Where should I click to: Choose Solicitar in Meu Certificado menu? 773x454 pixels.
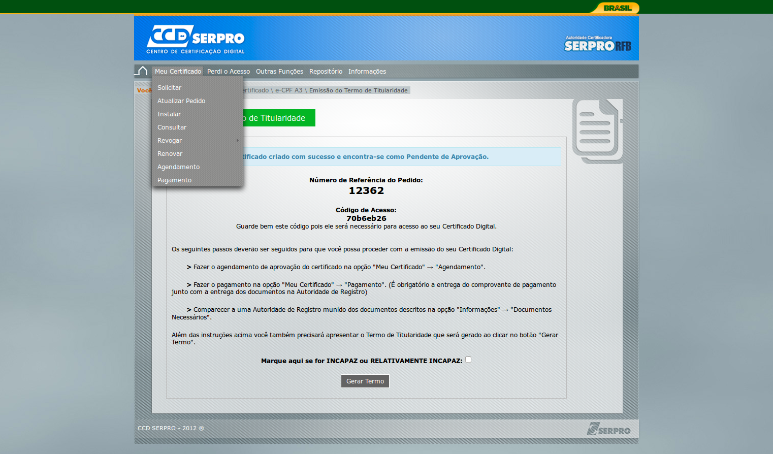pos(169,88)
